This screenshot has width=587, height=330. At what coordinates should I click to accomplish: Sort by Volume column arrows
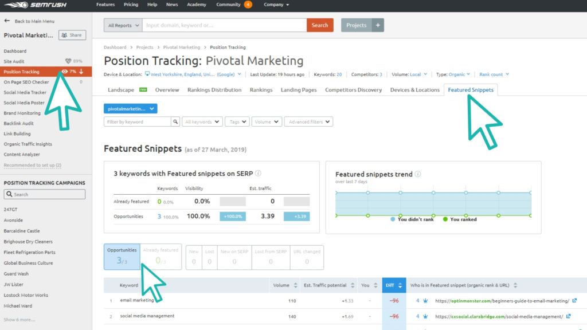pos(295,285)
